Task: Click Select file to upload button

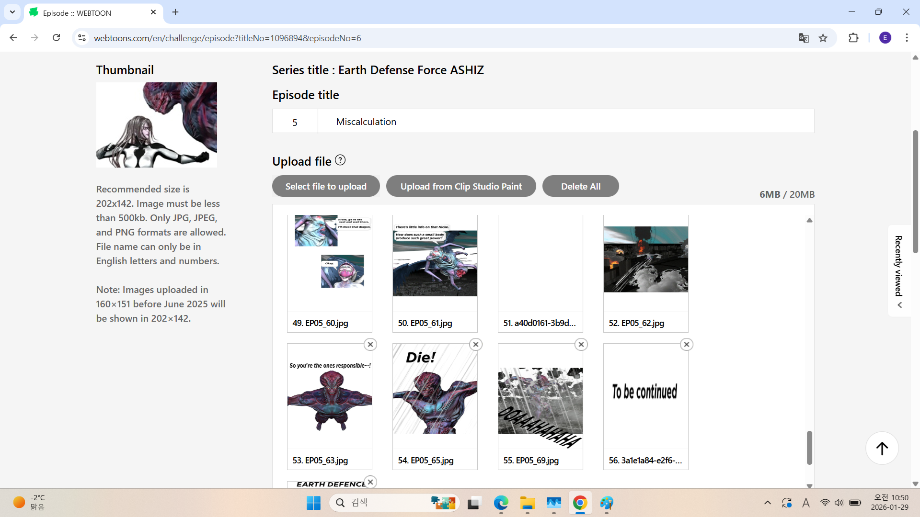Action: pyautogui.click(x=326, y=186)
